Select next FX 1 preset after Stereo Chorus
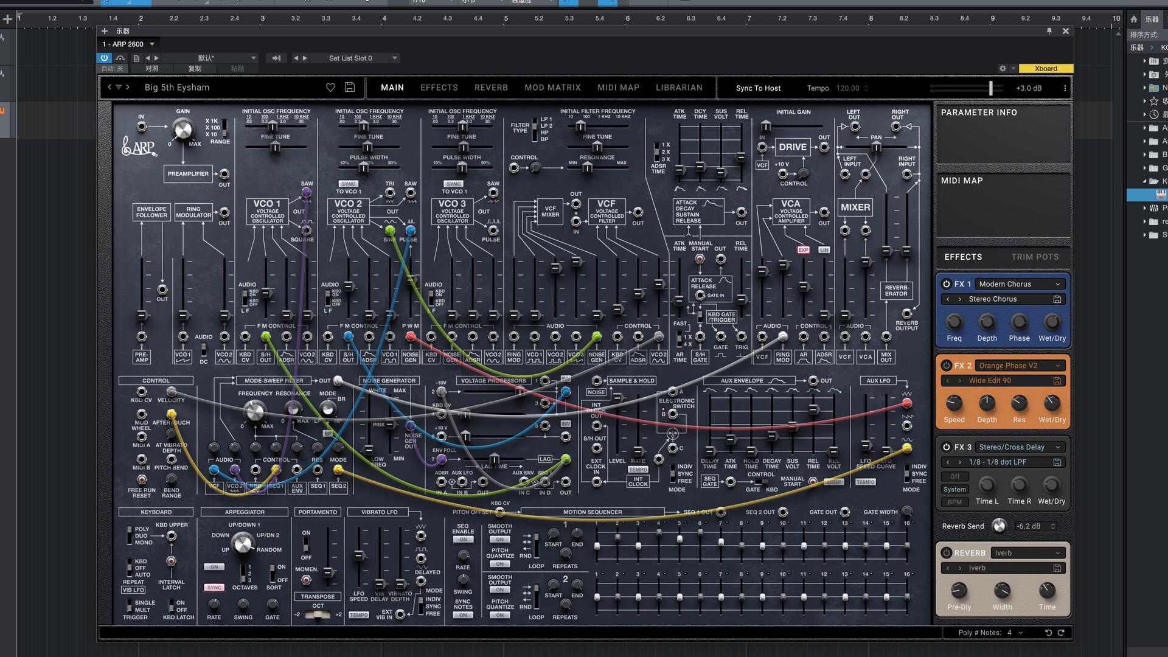Image resolution: width=1168 pixels, height=657 pixels. (959, 299)
